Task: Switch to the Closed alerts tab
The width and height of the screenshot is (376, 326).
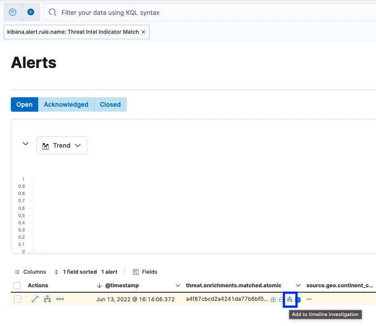Action: (110, 104)
